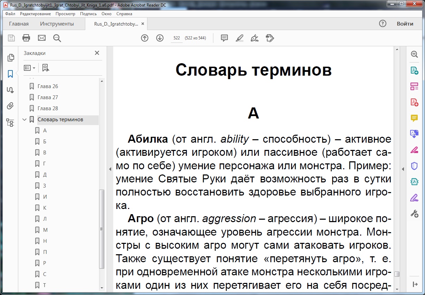This screenshot has width=425, height=295.
Task: Toggle right pane collapse arrow
Action: (x=402, y=169)
